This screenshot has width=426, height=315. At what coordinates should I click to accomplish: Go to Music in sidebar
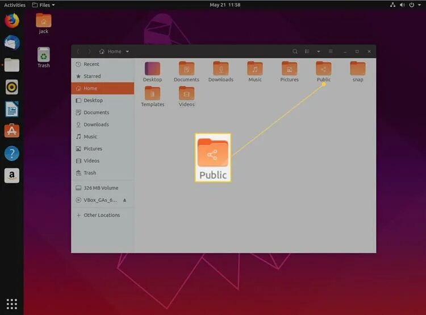coord(103,136)
